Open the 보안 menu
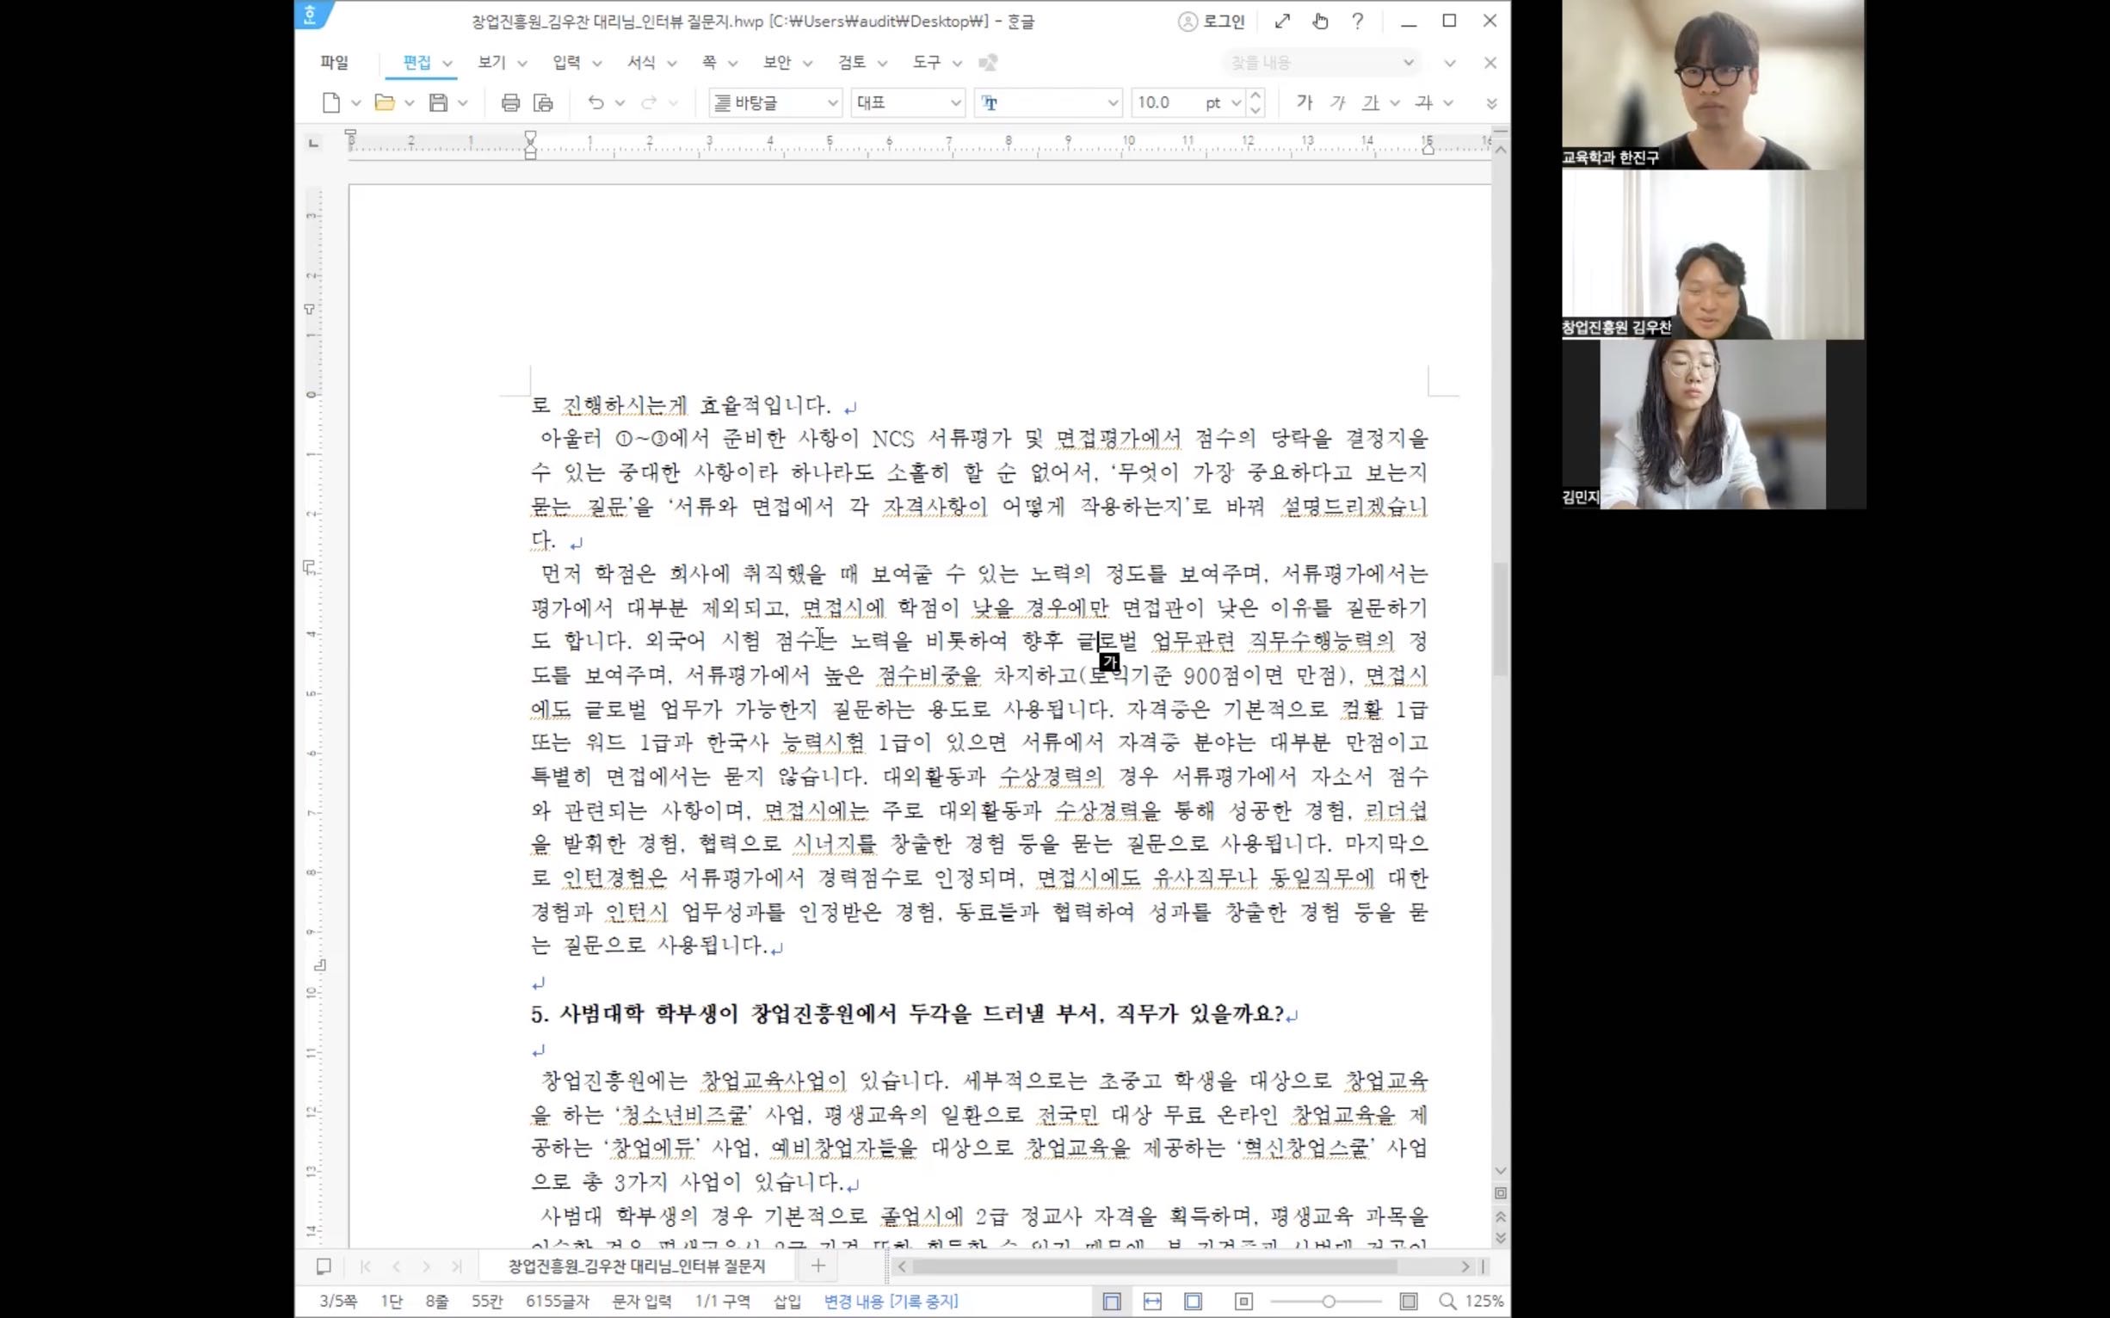 (x=777, y=63)
